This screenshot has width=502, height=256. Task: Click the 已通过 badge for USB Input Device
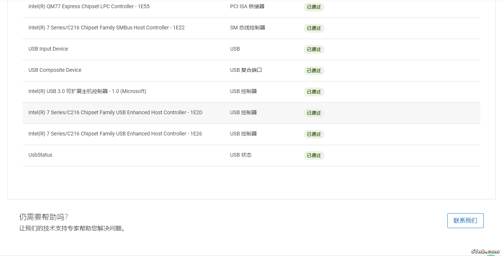(x=314, y=49)
